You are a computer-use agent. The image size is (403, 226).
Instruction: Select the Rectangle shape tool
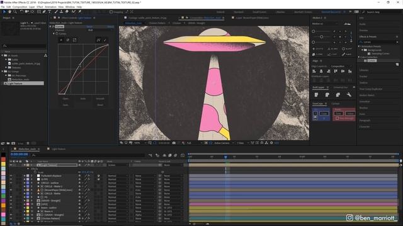pyautogui.click(x=39, y=12)
